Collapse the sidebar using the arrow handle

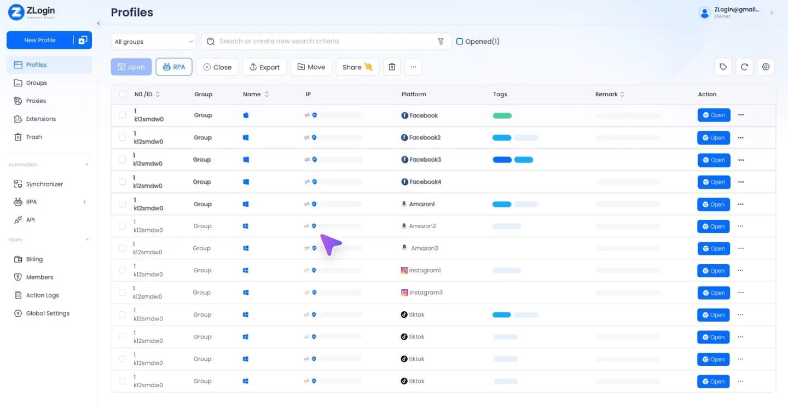[99, 24]
